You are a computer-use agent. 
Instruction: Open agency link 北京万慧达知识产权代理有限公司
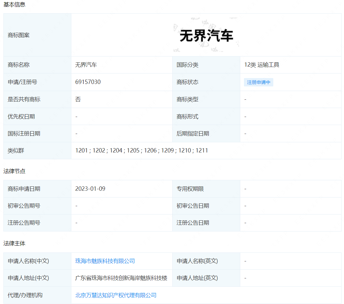tap(116, 295)
